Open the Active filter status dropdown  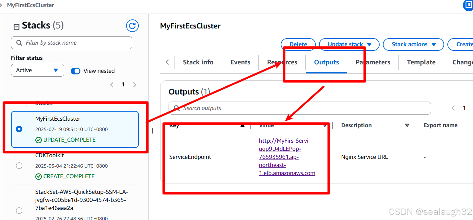(x=38, y=70)
